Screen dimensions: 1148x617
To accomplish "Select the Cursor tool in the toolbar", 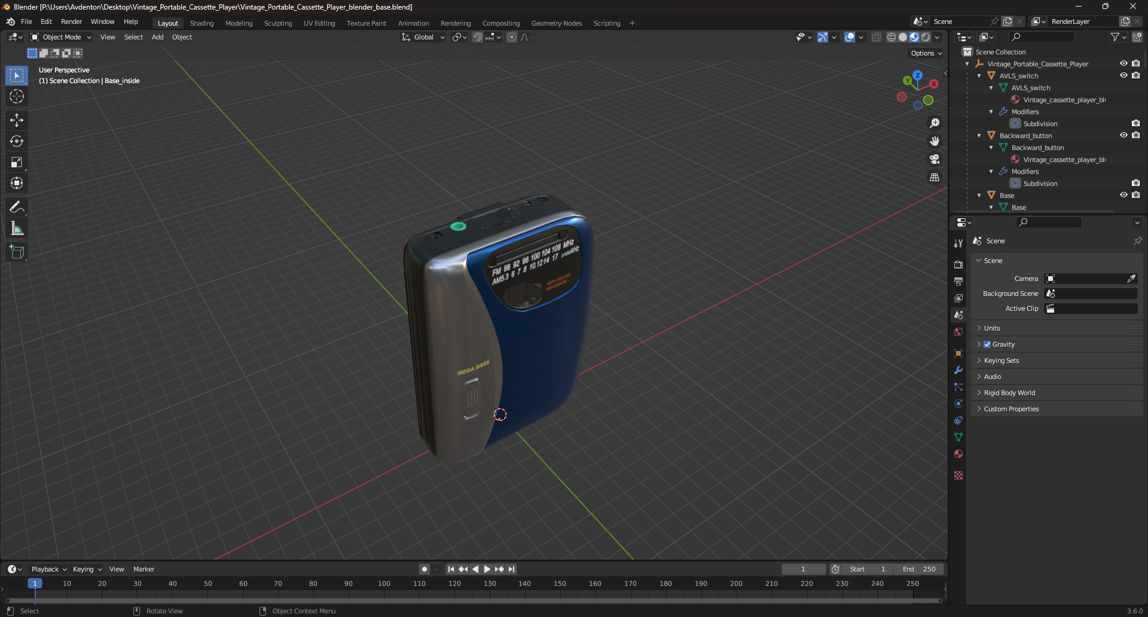I will pyautogui.click(x=17, y=97).
